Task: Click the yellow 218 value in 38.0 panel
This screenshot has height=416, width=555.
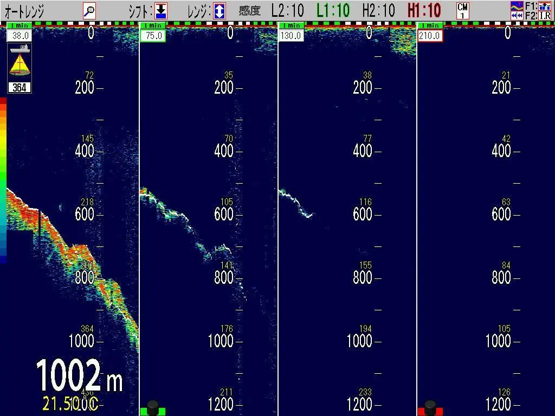Action: tap(87, 201)
